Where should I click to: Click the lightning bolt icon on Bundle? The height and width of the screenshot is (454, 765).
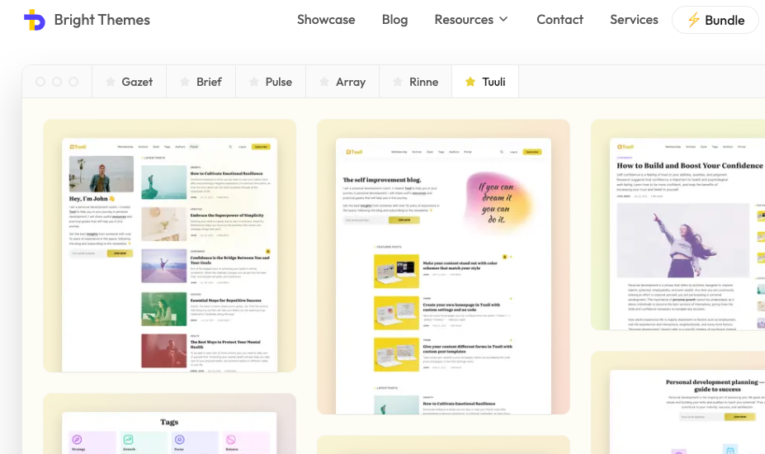[693, 20]
